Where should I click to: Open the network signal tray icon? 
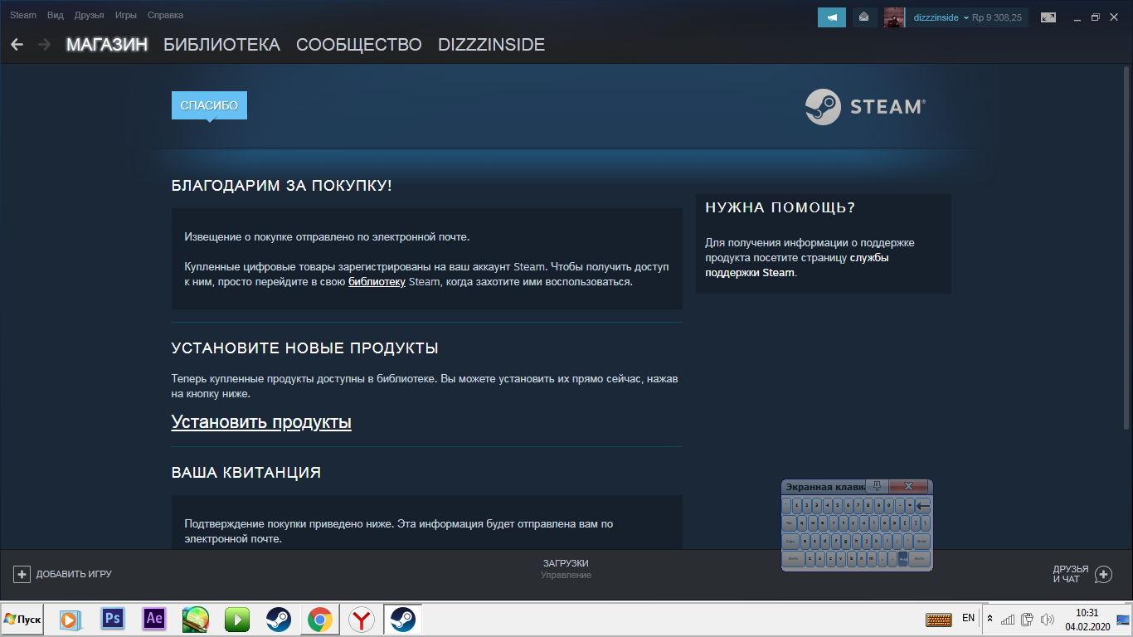tap(1009, 620)
